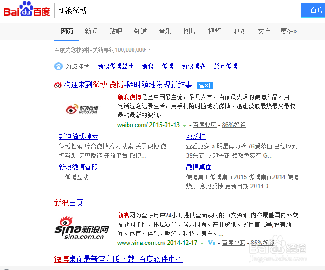This screenshot has width=325, height=270.
Task: Switch to the 贴吧 tab
Action: point(116,31)
